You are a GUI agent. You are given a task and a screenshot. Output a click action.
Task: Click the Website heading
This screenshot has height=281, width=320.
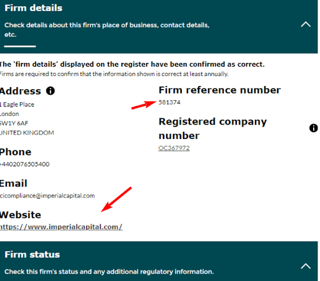coord(21,215)
